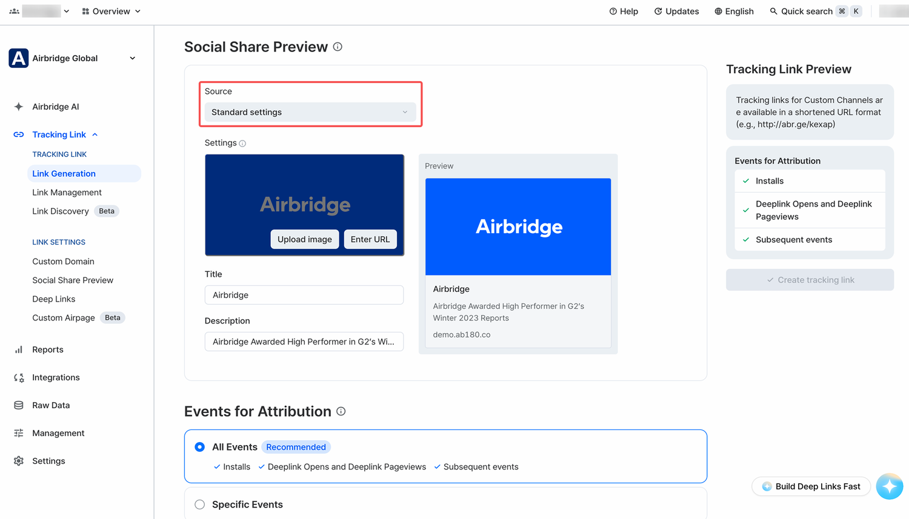
Task: Click demo.ab180.co in preview card
Action: click(462, 334)
